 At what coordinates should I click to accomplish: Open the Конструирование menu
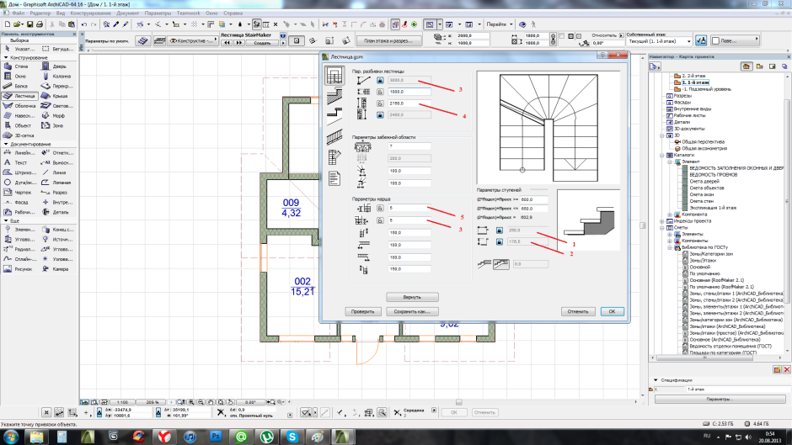pyautogui.click(x=88, y=14)
